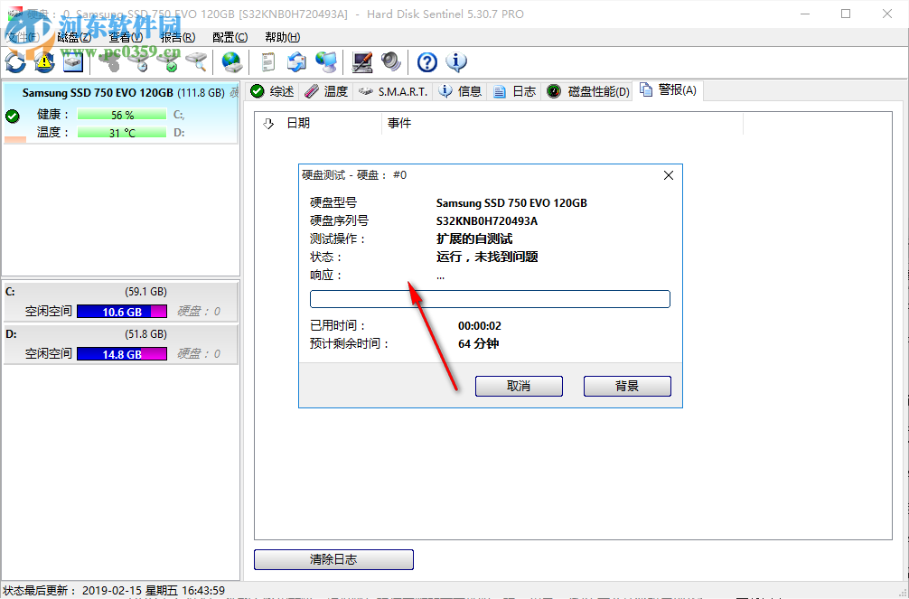
Task: Switch to the 综述 tab
Action: point(273,91)
